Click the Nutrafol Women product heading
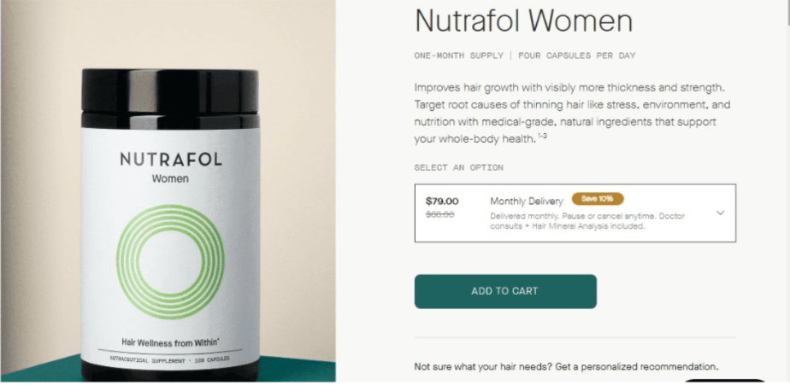Image resolution: width=790 pixels, height=385 pixels. click(523, 20)
